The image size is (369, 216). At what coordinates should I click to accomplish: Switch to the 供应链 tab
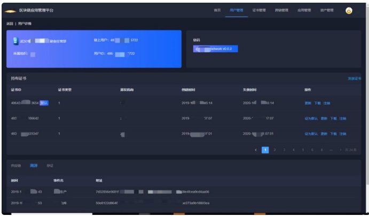[x=17, y=166]
